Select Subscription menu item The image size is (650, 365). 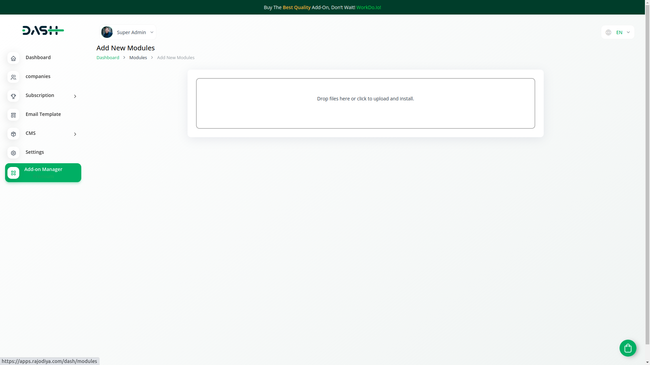click(x=43, y=96)
